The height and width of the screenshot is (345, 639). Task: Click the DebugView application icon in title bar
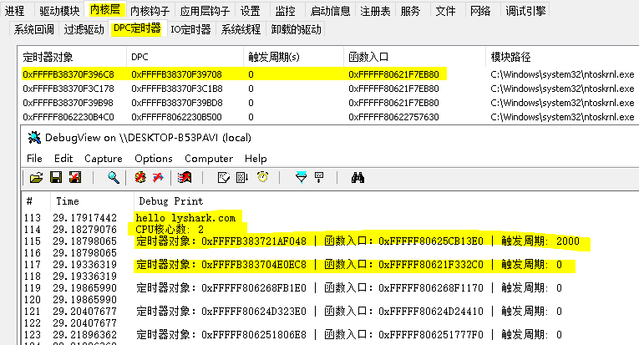coord(34,138)
